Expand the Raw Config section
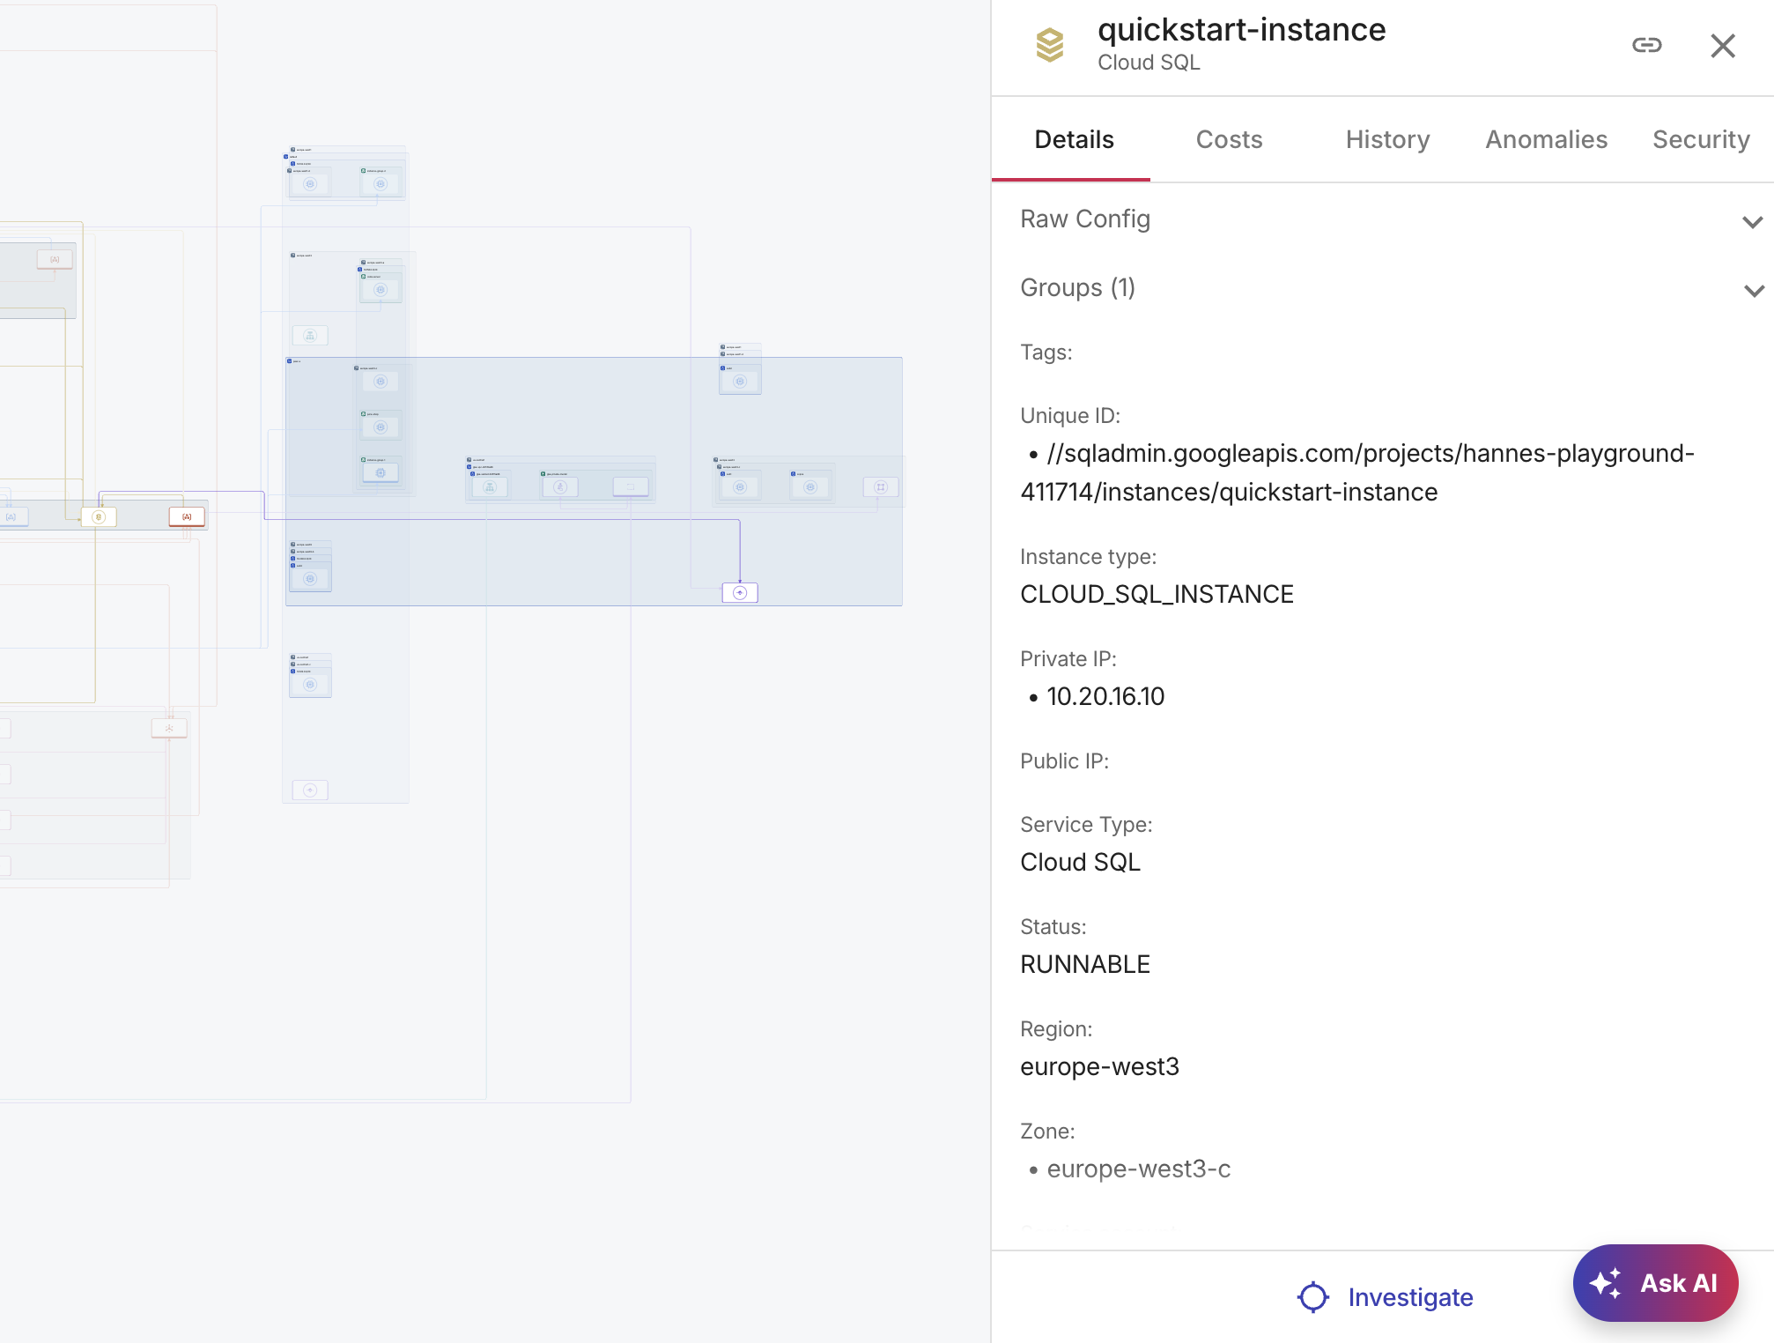The height and width of the screenshot is (1343, 1774). coord(1390,219)
